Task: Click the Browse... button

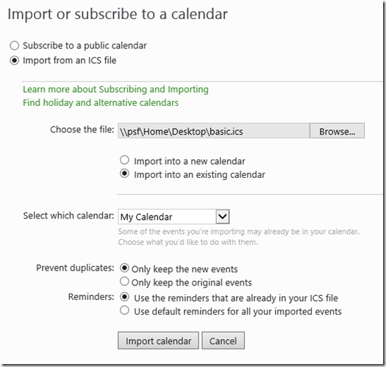Action: tap(337, 131)
